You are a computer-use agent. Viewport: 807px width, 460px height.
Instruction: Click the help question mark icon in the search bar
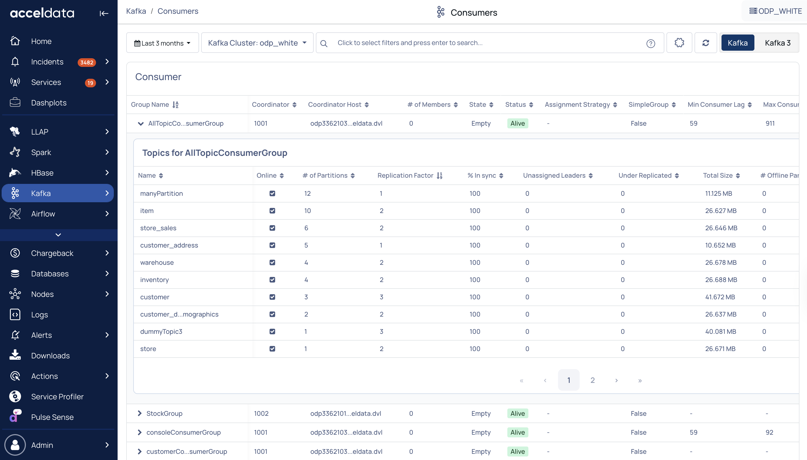pyautogui.click(x=650, y=43)
